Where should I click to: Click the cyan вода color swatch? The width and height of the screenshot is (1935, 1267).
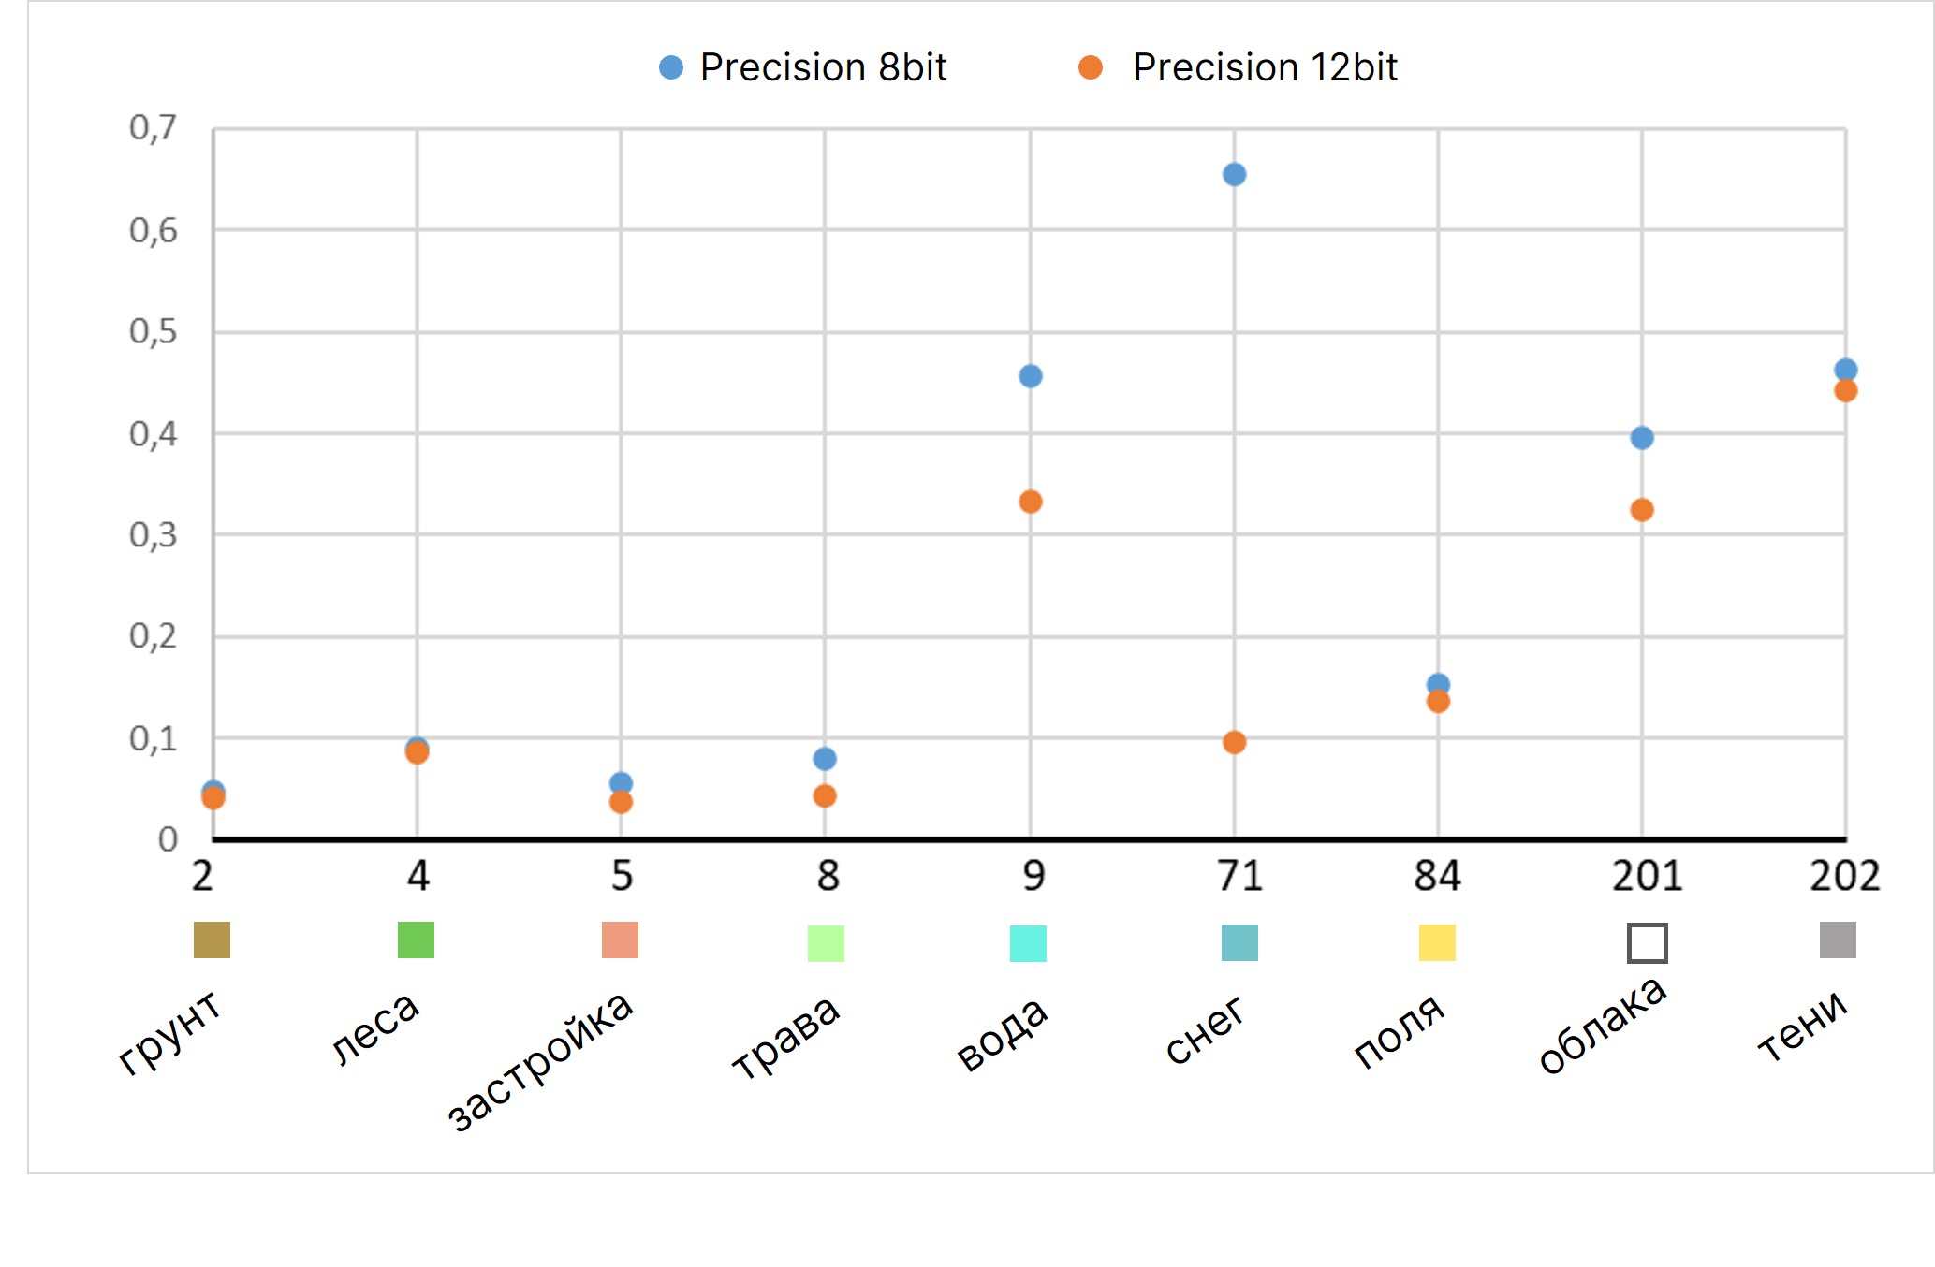pyautogui.click(x=1028, y=943)
